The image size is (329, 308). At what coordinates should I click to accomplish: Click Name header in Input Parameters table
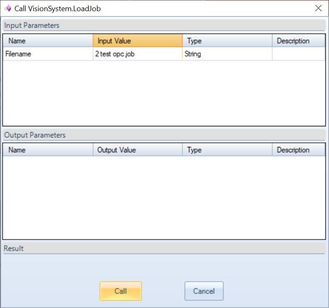[x=48, y=41]
